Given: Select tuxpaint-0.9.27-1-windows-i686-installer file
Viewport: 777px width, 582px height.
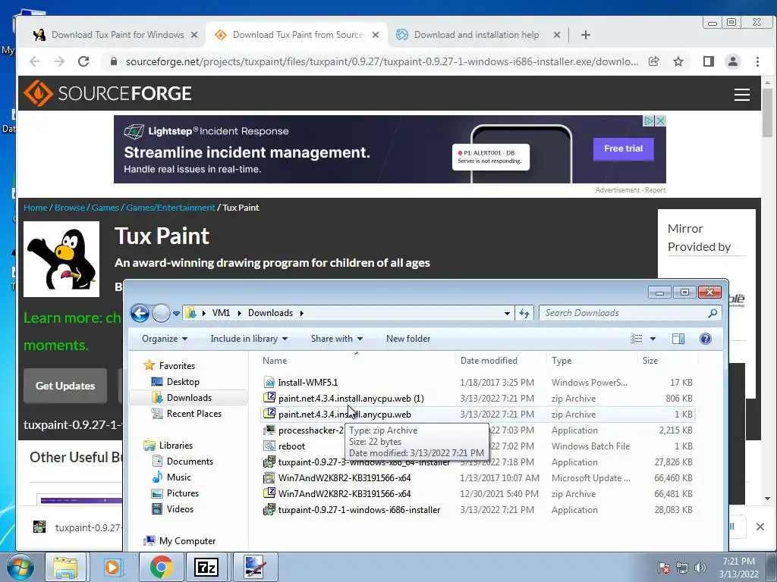Looking at the screenshot, I should 359,510.
